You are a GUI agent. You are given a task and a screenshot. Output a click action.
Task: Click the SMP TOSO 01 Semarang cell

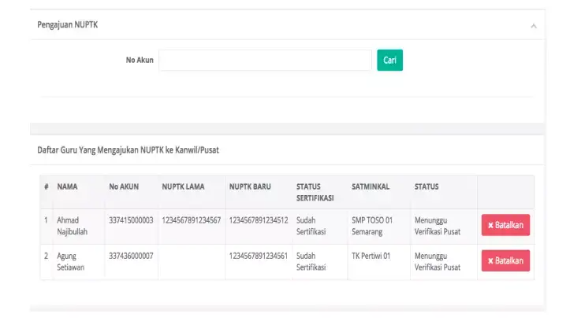pyautogui.click(x=372, y=225)
